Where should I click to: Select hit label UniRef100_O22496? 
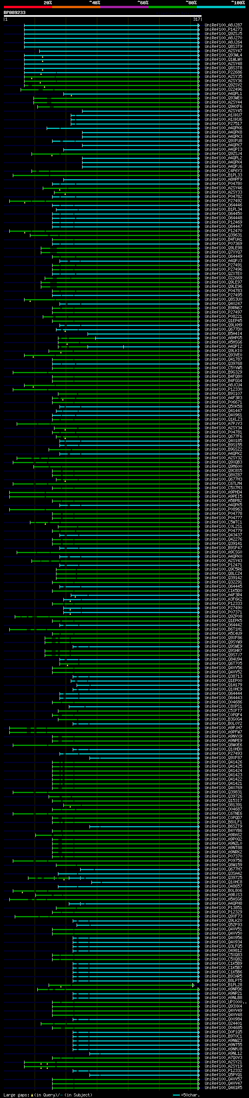[223, 90]
